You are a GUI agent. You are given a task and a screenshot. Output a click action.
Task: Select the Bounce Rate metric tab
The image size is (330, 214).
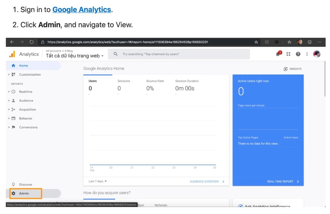tap(155, 81)
